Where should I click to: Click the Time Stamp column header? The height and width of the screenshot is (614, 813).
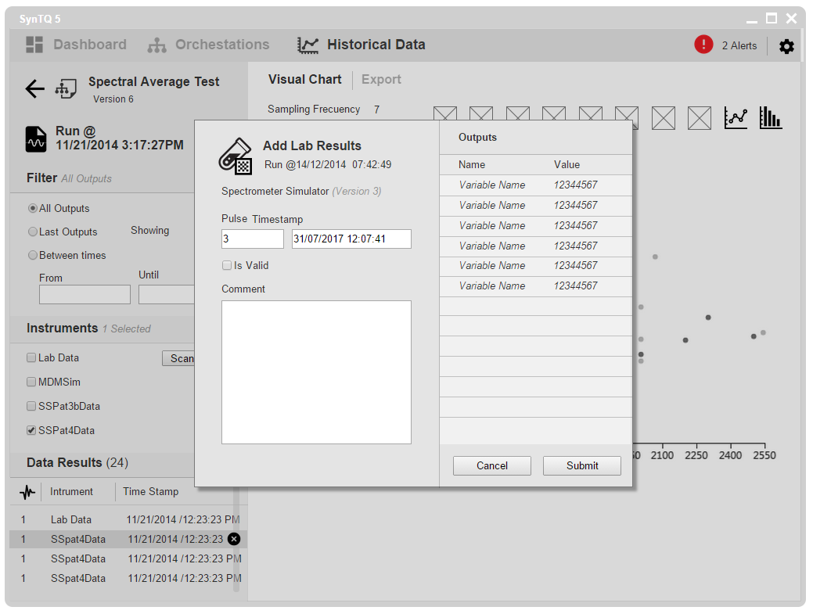tap(151, 492)
